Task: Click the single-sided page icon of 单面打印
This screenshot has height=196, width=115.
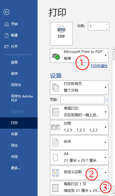Action: [56, 112]
